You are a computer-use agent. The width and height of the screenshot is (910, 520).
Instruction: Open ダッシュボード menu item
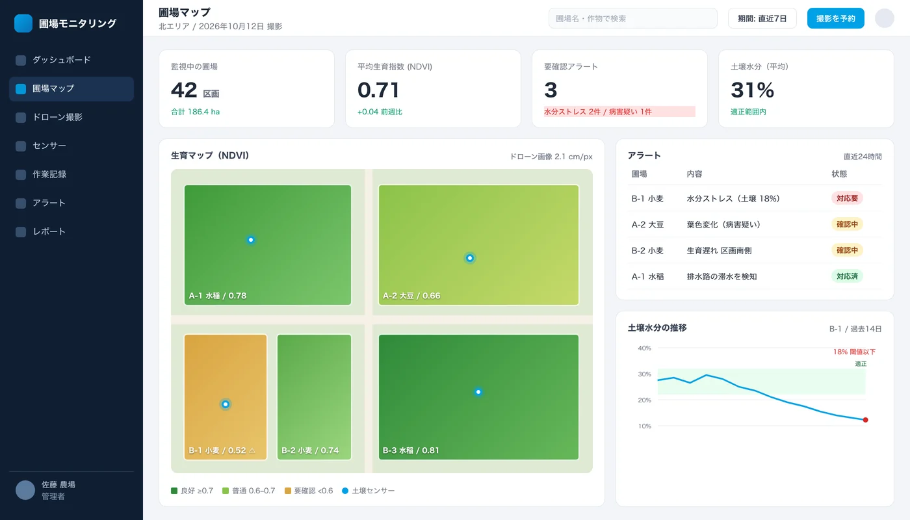tap(71, 60)
